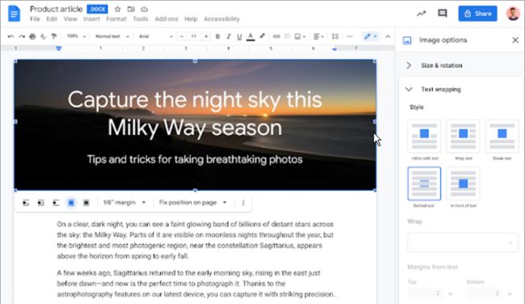
Task: Open the Add-ons menu
Action: tap(167, 19)
